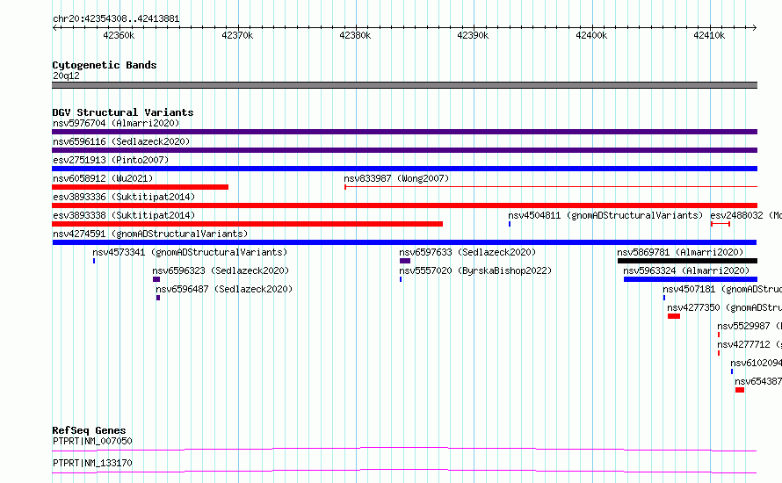
Task: Open nsv5557020 (ByrskaBishop2022) label
Action: (x=475, y=270)
